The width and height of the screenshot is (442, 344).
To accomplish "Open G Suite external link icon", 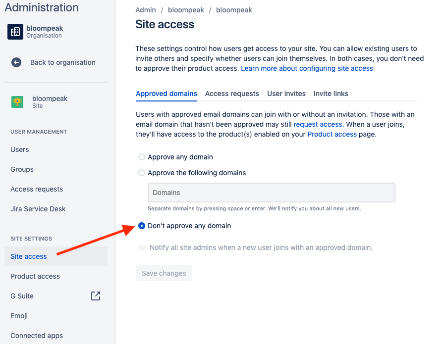I will click(96, 296).
